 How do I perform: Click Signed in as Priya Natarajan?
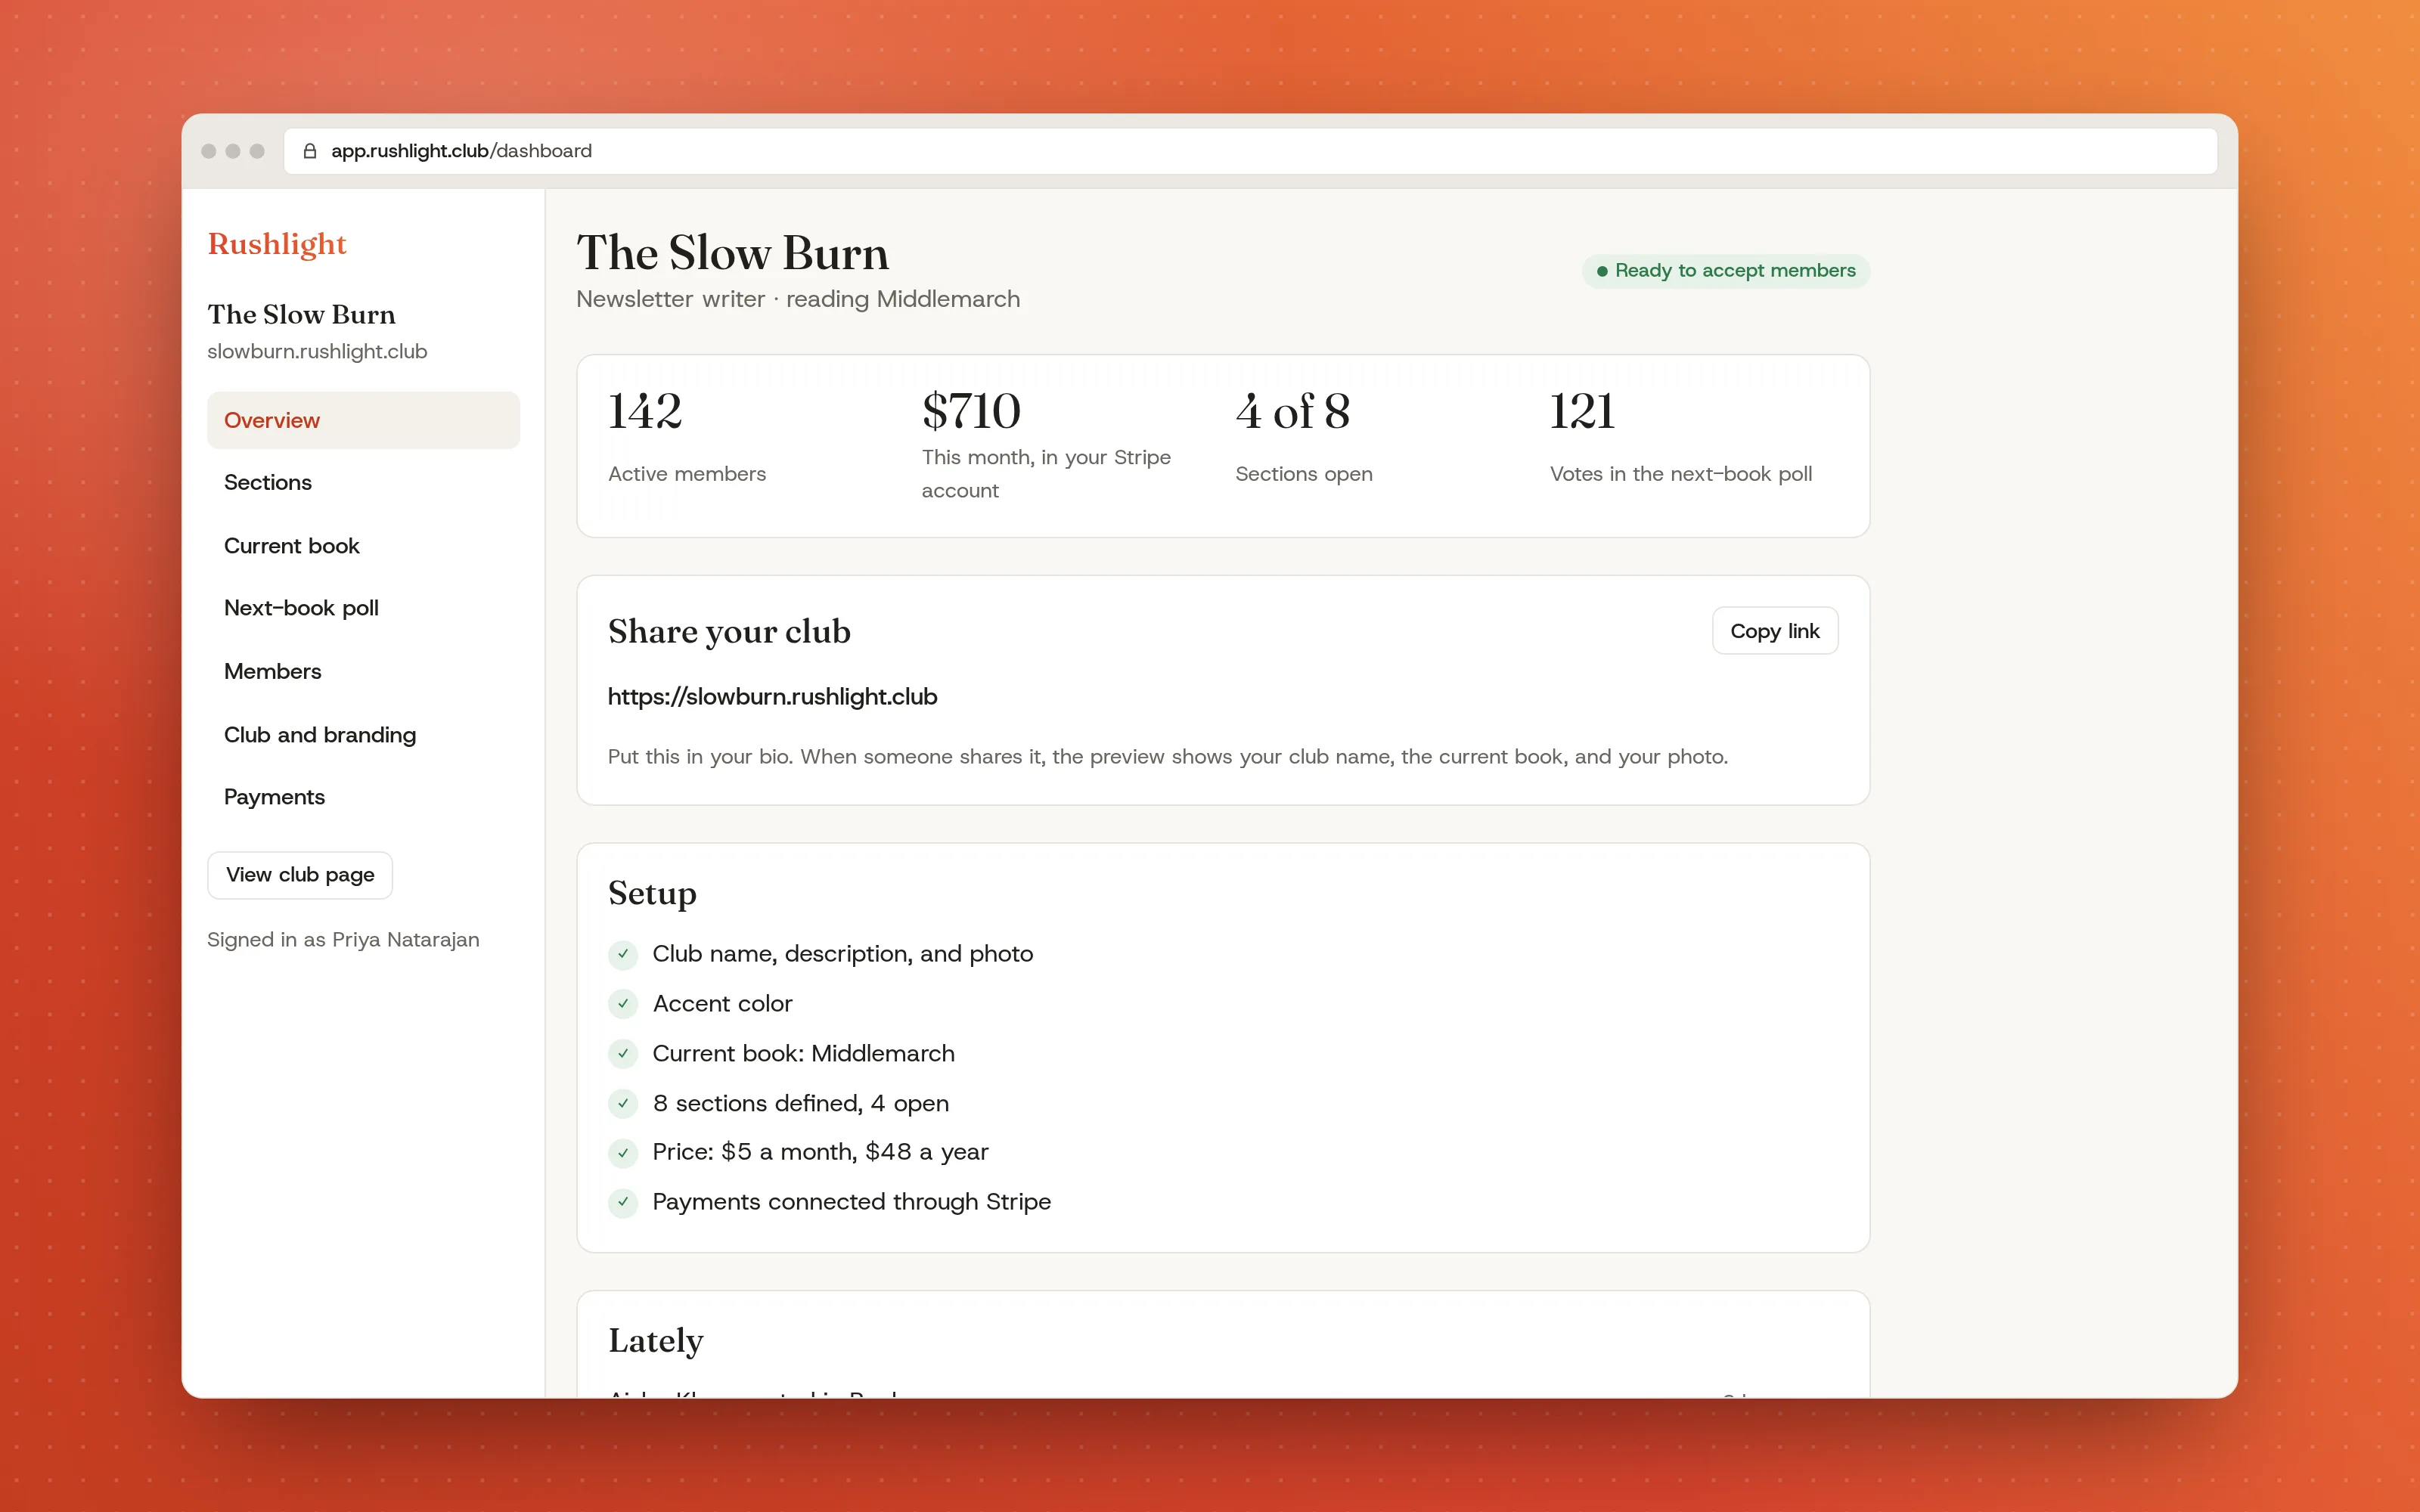(x=343, y=940)
